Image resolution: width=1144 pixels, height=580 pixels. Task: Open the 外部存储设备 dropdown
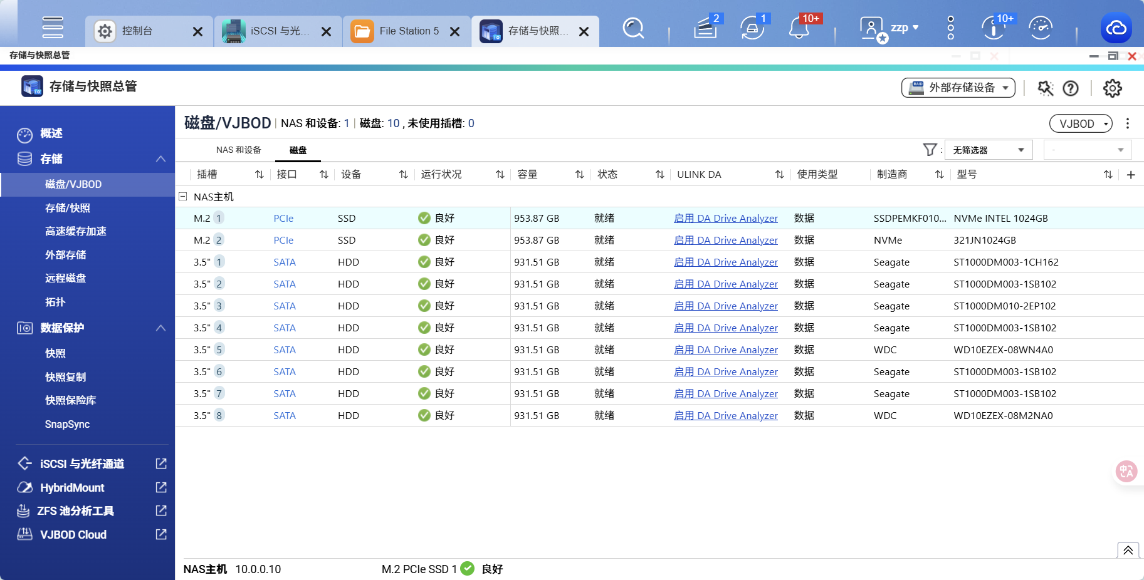958,88
